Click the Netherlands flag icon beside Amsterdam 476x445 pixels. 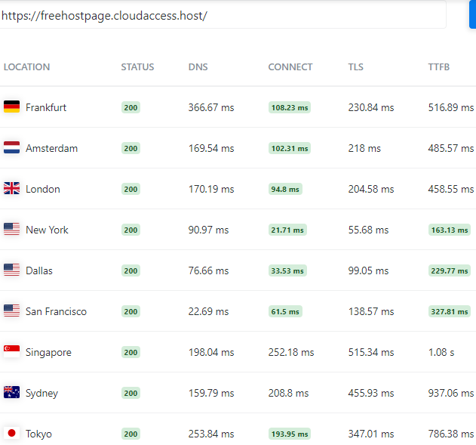tap(11, 148)
